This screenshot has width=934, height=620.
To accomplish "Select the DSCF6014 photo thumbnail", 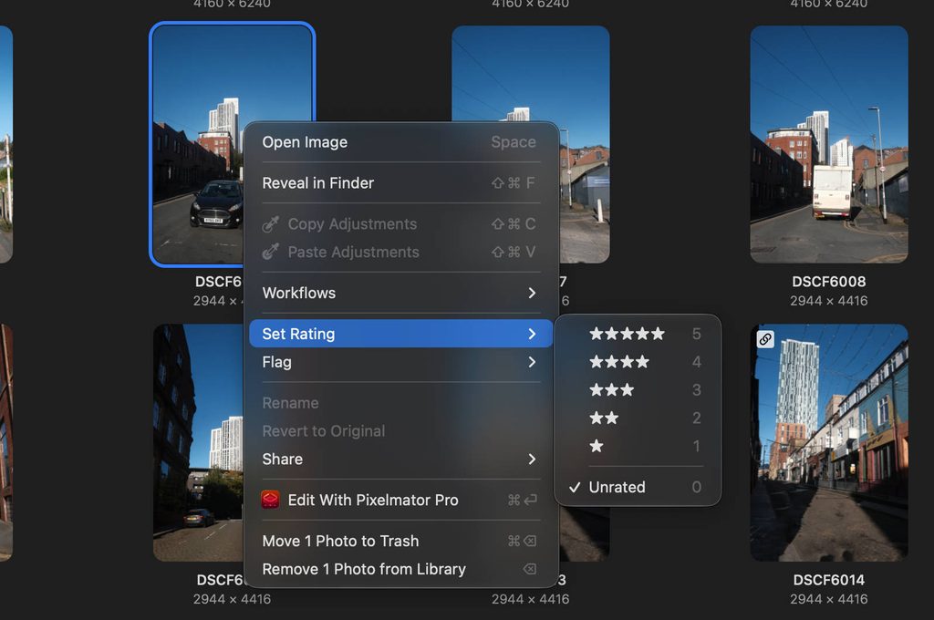I will (828, 442).
